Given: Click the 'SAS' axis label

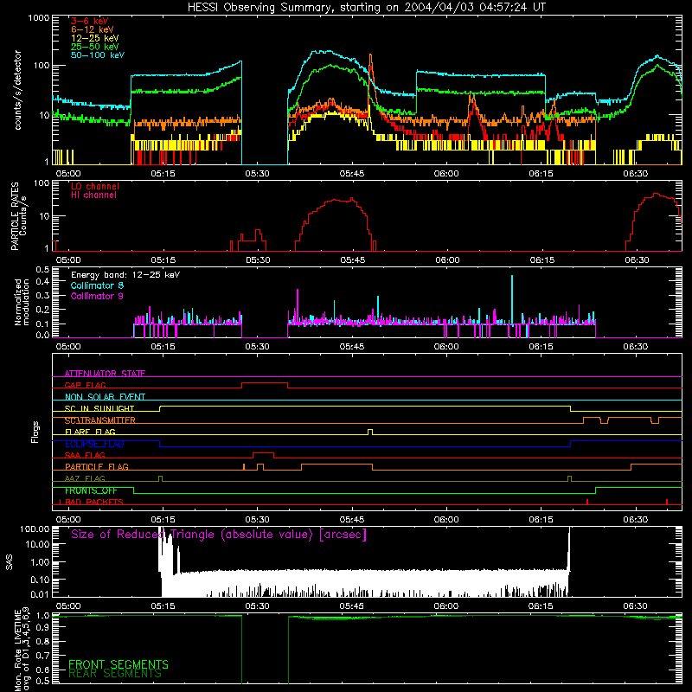Looking at the screenshot, I should tap(9, 563).
